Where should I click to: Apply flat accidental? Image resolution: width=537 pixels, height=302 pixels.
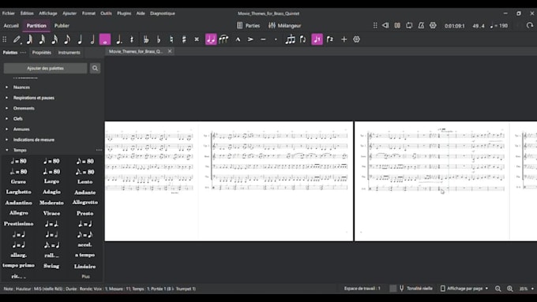coord(159,39)
